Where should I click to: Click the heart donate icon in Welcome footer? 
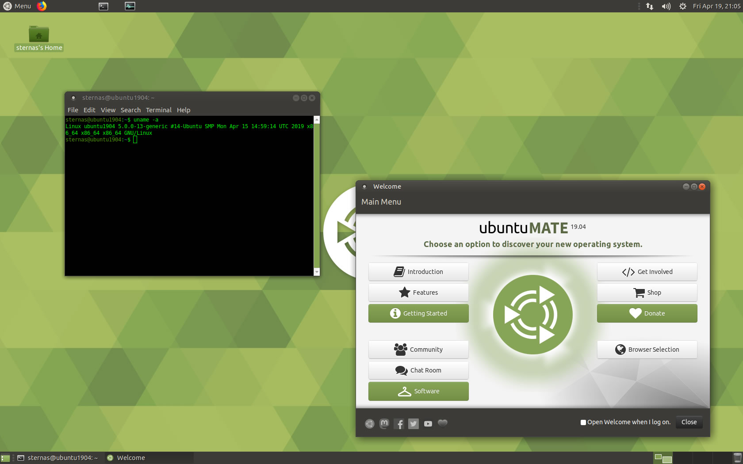[443, 423]
